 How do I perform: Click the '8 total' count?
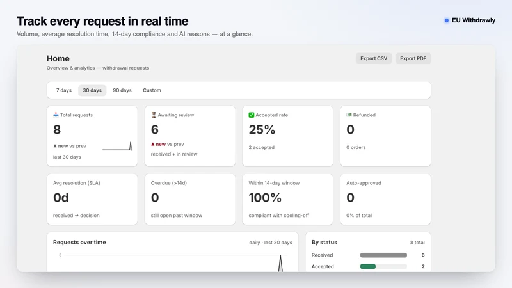tap(417, 243)
